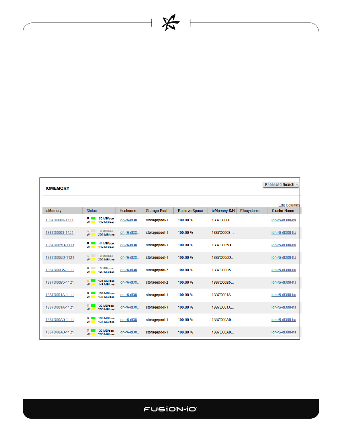Open ioMemory device 1337D005D-1121

(60, 258)
